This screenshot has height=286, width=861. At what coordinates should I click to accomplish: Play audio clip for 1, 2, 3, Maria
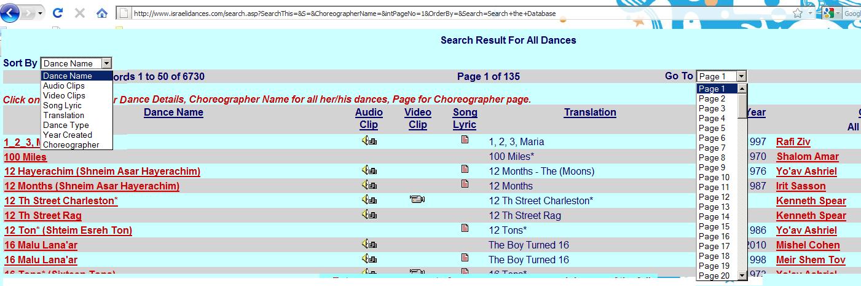coord(369,141)
